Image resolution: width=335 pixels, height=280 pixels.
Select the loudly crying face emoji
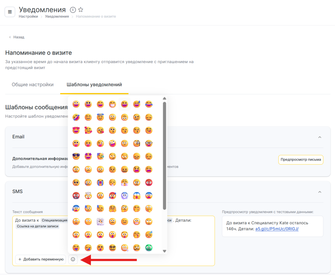coord(100,182)
